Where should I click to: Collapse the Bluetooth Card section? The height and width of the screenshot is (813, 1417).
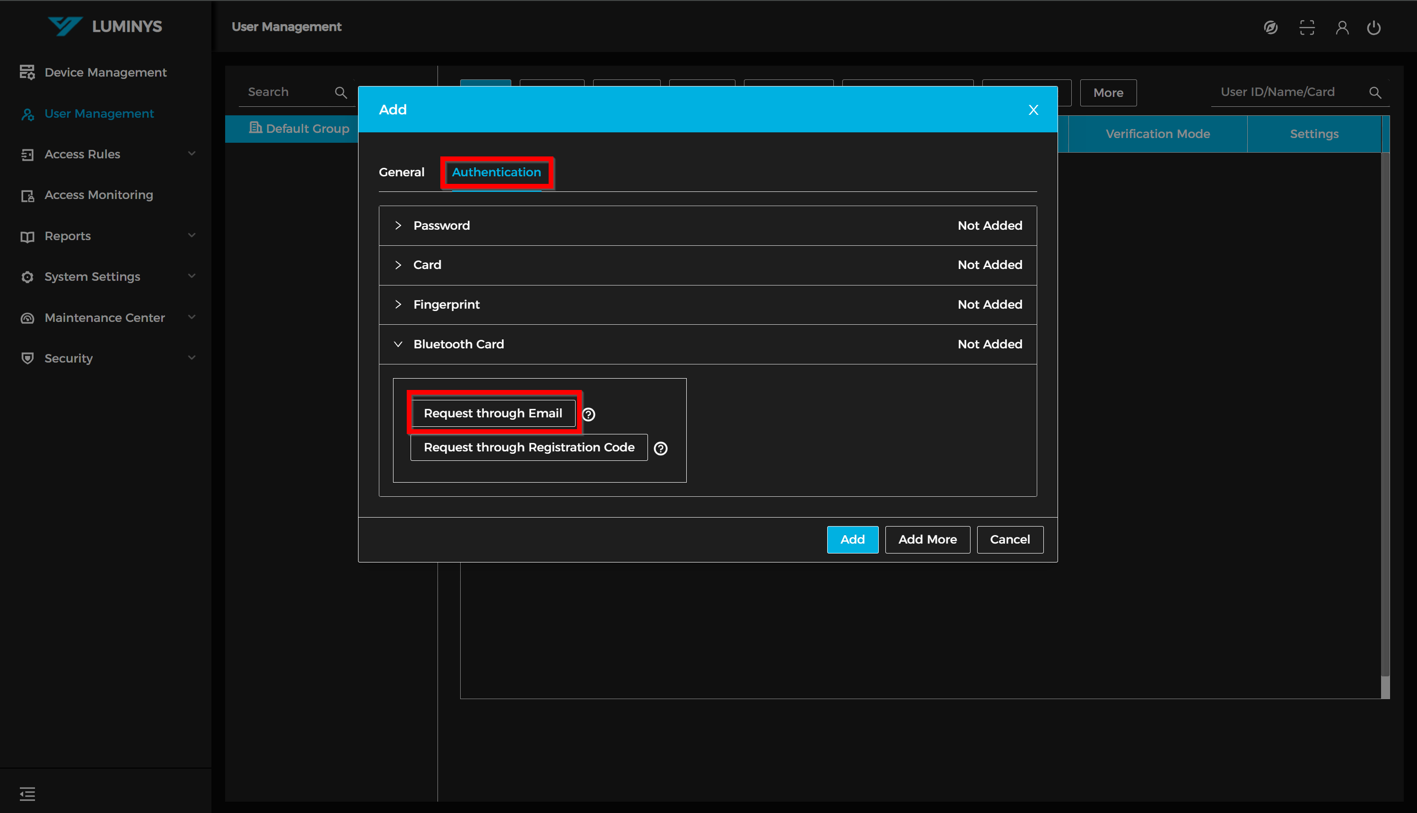(398, 344)
